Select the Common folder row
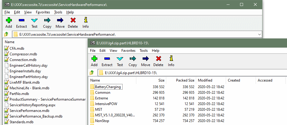Viewport: 287px width, 125px height. pos(158,92)
